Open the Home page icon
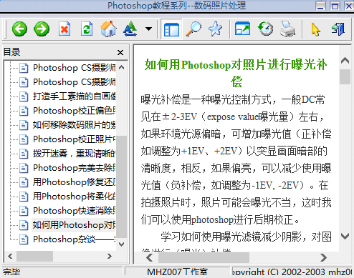The height and width of the screenshot is (278, 354). [108, 29]
